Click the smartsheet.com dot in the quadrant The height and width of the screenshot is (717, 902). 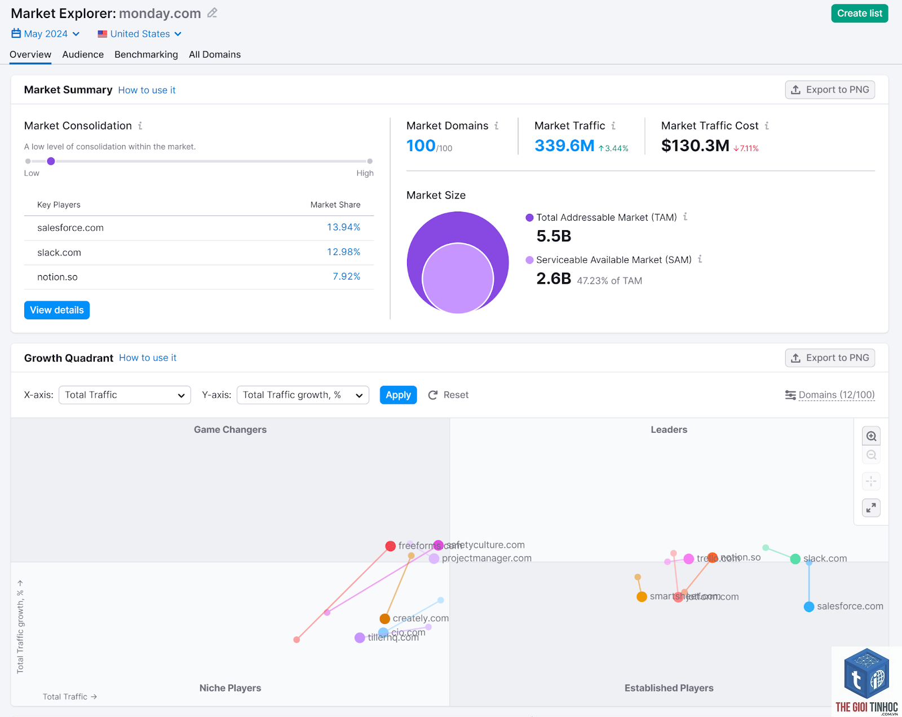click(642, 597)
